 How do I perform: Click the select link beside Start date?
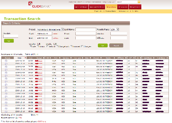pyautogui.click(x=55, y=34)
